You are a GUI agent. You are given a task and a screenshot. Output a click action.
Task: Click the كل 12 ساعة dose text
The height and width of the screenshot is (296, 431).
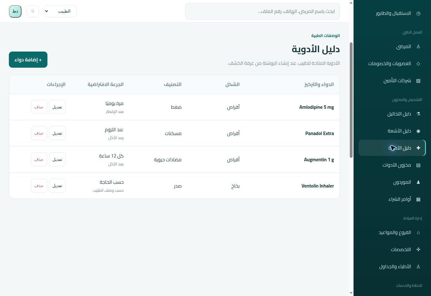coord(111,156)
